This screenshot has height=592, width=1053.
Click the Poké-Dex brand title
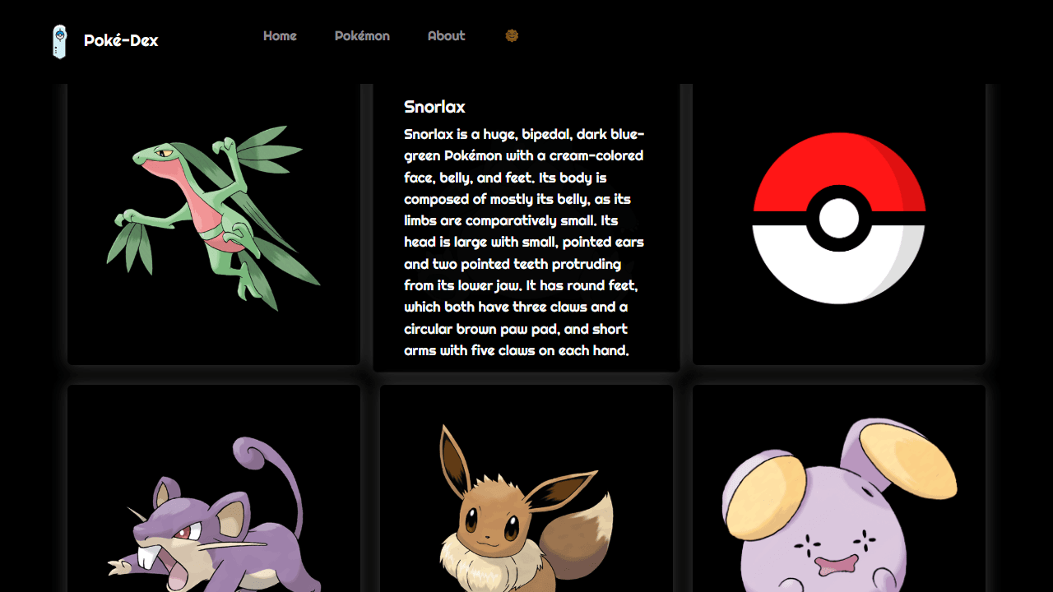[121, 40]
